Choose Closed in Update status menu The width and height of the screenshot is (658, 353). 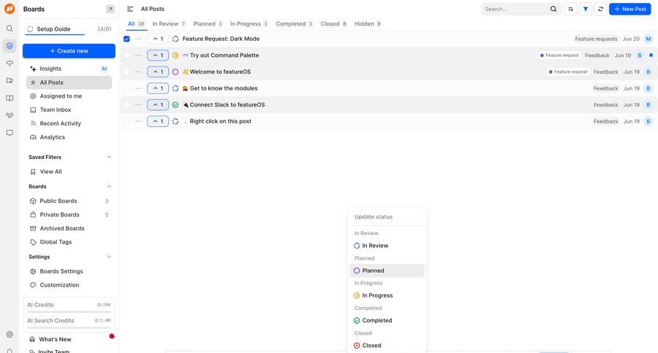pos(387,346)
